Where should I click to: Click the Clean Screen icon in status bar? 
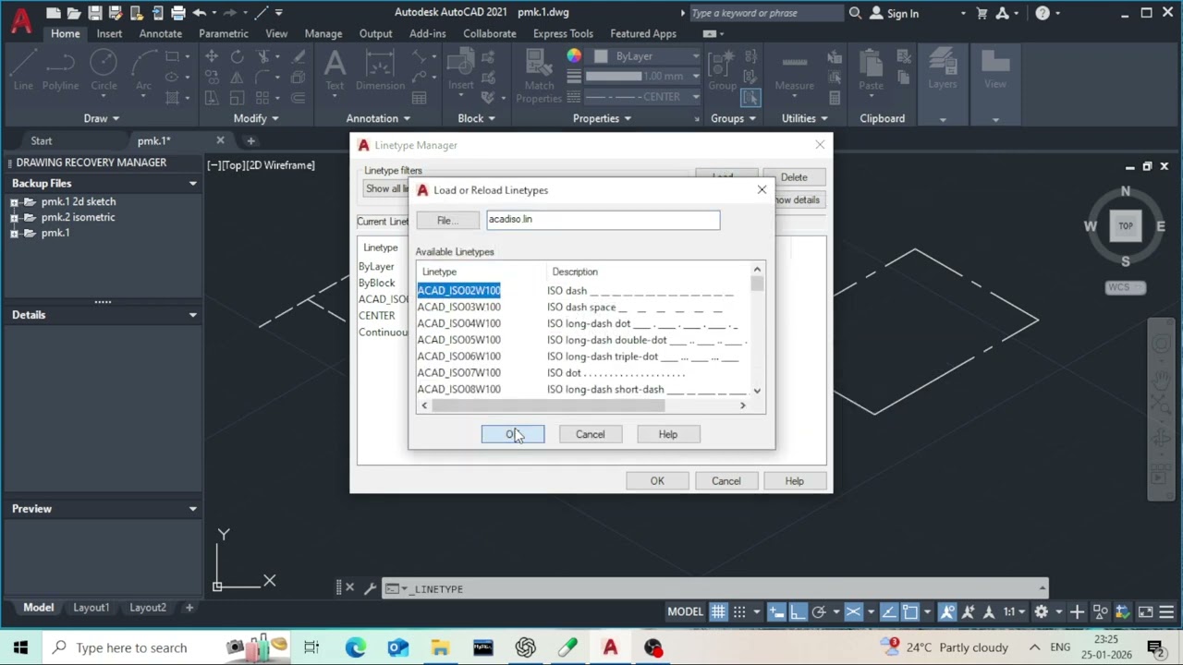(1145, 611)
